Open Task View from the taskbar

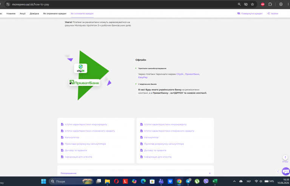click(x=99, y=181)
